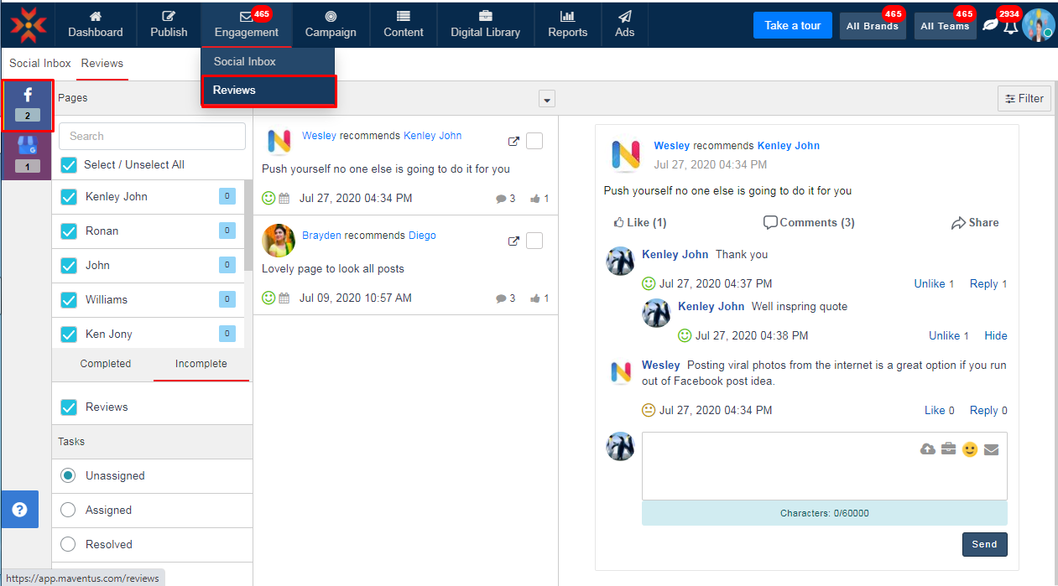This screenshot has height=586, width=1058.
Task: Click the Send button
Action: pos(984,544)
